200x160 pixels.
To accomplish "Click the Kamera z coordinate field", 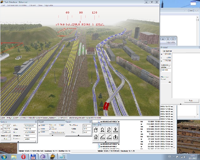I will point(7,132).
